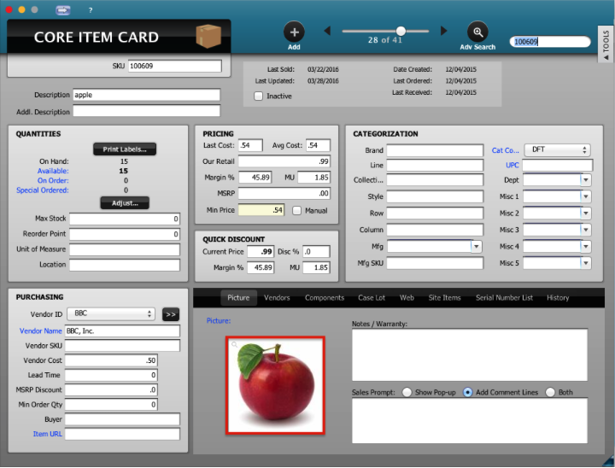Click the vendor >> details button

point(171,314)
